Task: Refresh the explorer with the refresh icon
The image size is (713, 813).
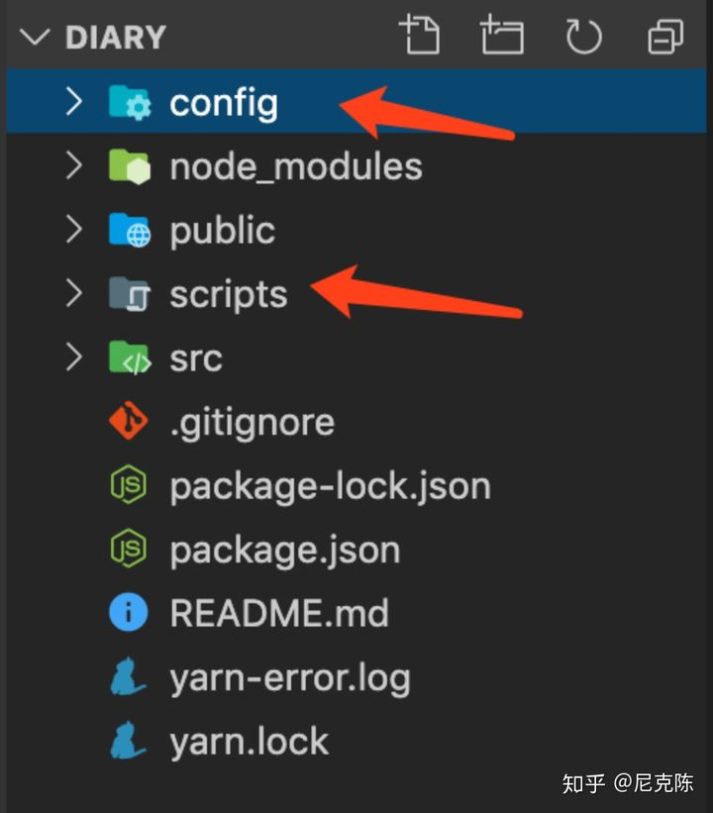Action: [x=583, y=36]
